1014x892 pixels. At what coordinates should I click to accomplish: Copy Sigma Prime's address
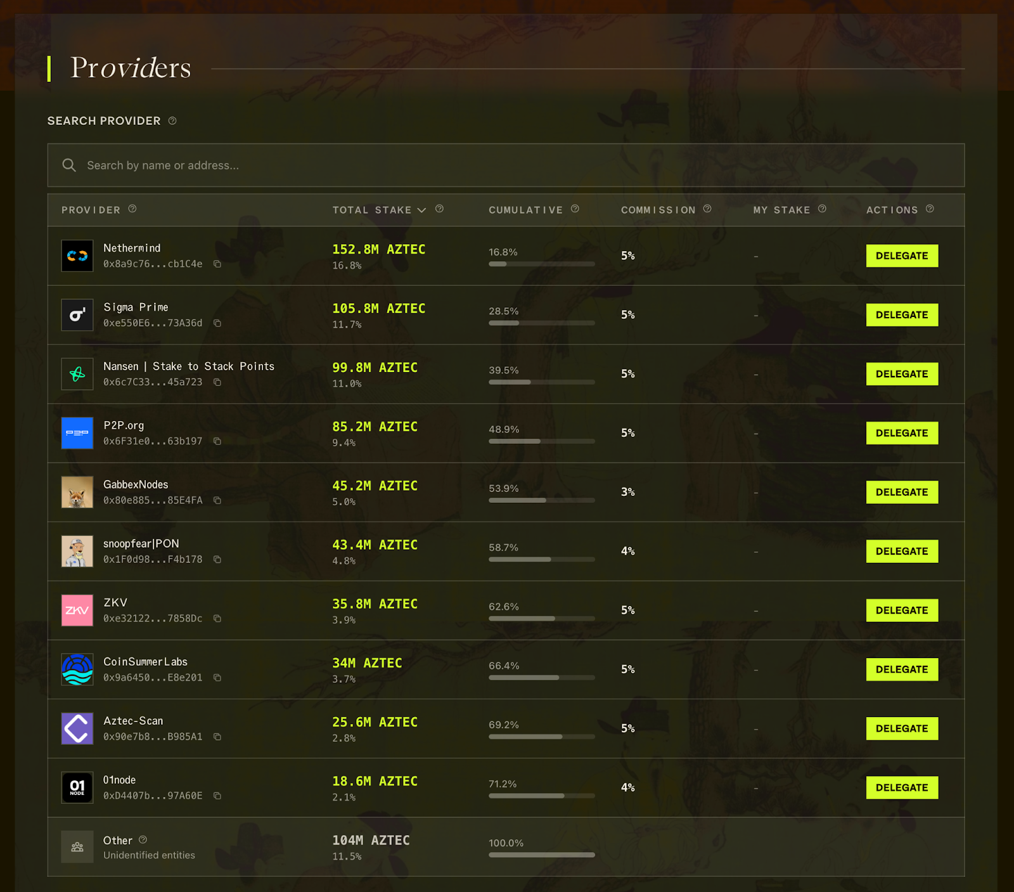217,323
